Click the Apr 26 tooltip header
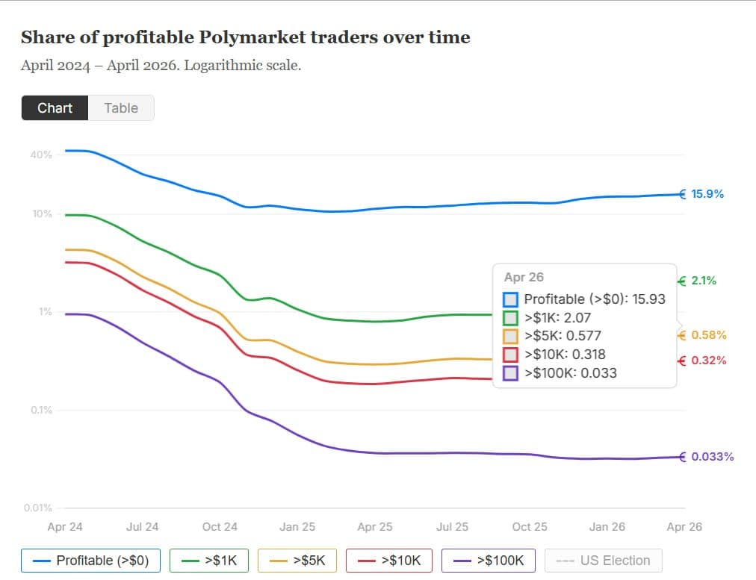 522,277
